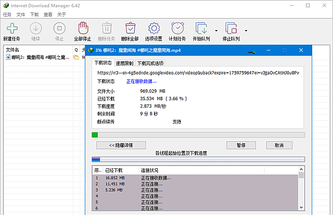The width and height of the screenshot is (333, 215).
Task: Maximize the main IDM window
Action: pyautogui.click(x=308, y=6)
